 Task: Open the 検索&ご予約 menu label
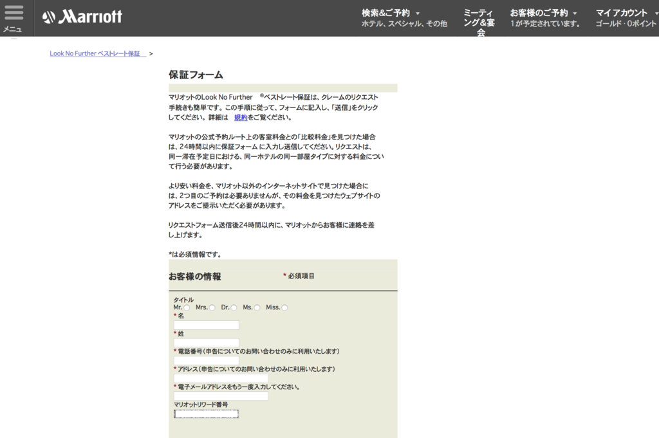pos(386,13)
